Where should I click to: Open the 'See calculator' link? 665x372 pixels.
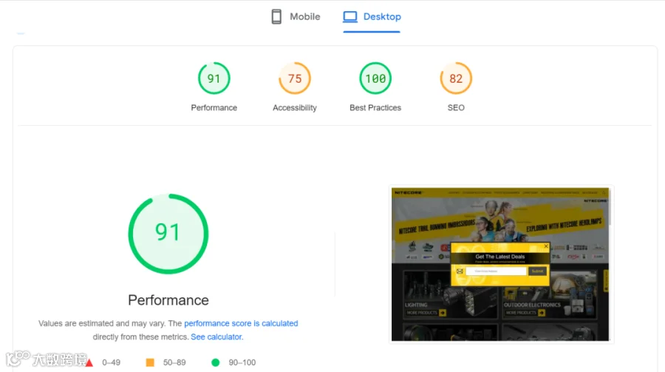pos(216,337)
